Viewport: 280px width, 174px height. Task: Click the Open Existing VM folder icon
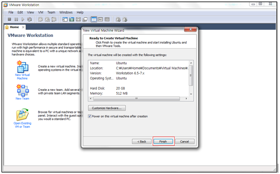tap(22, 114)
